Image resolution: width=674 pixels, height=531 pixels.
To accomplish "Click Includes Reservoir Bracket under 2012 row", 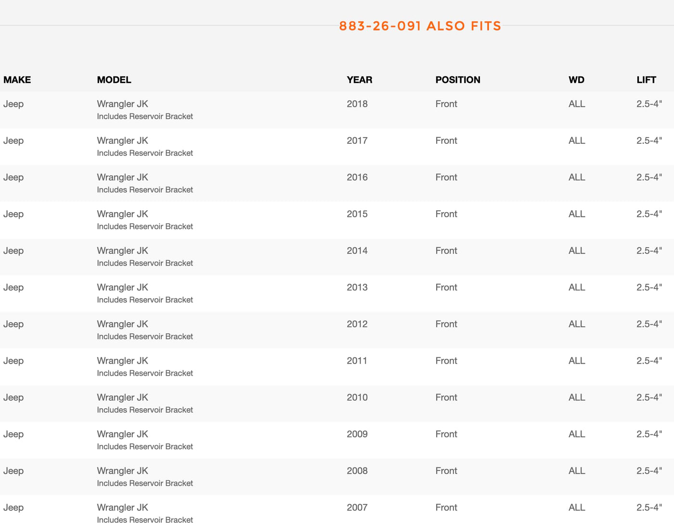I will pyautogui.click(x=144, y=337).
